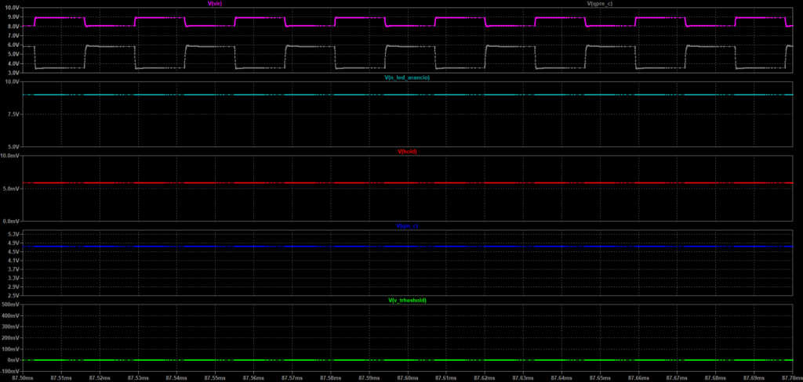803x382 pixels.
Task: Select the blue V(qin_c) trace label
Action: pyautogui.click(x=407, y=225)
